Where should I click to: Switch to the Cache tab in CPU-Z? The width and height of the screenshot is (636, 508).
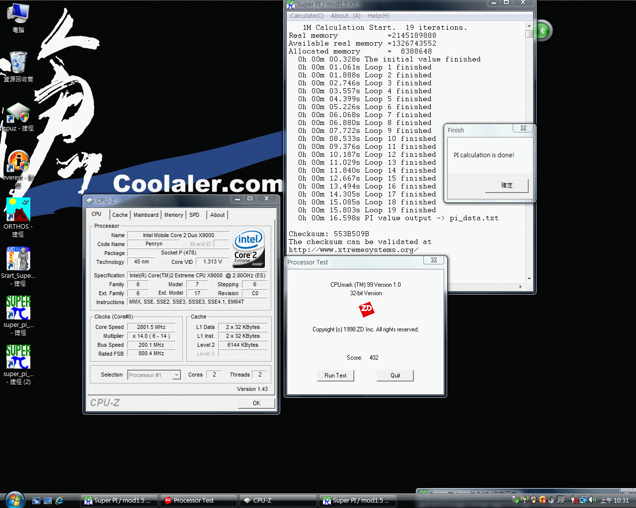(120, 215)
